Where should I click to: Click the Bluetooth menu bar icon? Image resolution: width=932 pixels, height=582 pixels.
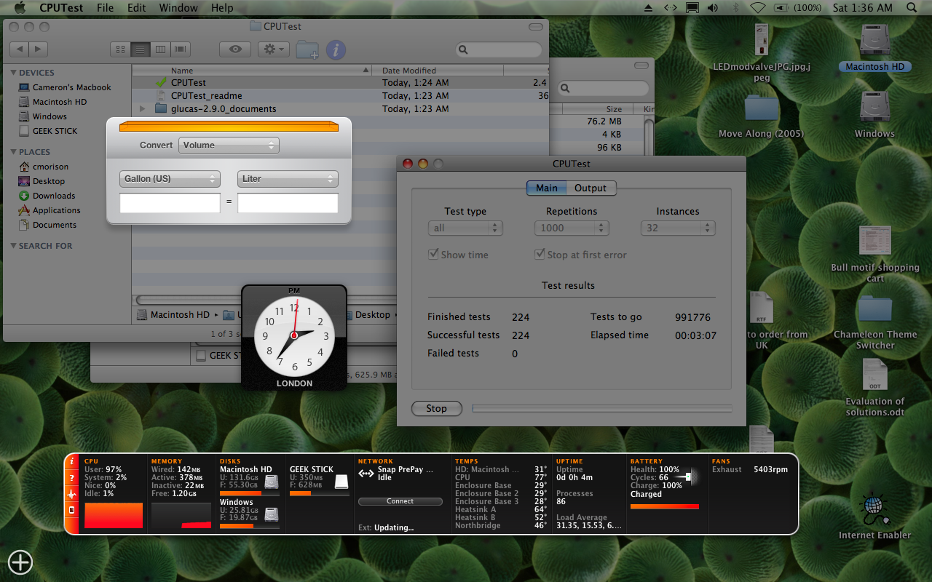pyautogui.click(x=735, y=8)
